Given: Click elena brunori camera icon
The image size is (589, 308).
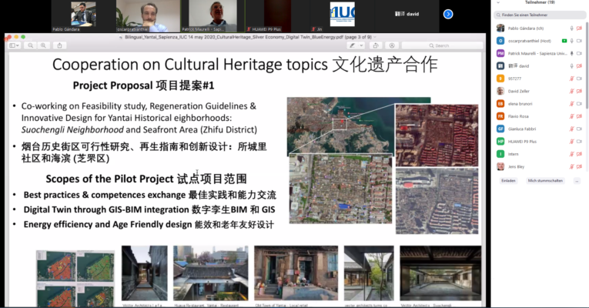Looking at the screenshot, I should click(x=579, y=104).
